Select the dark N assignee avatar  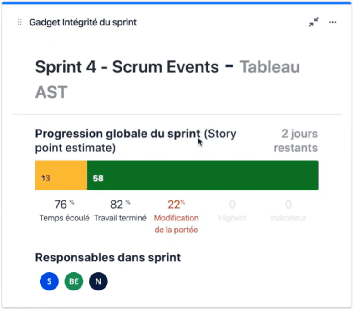click(x=98, y=281)
